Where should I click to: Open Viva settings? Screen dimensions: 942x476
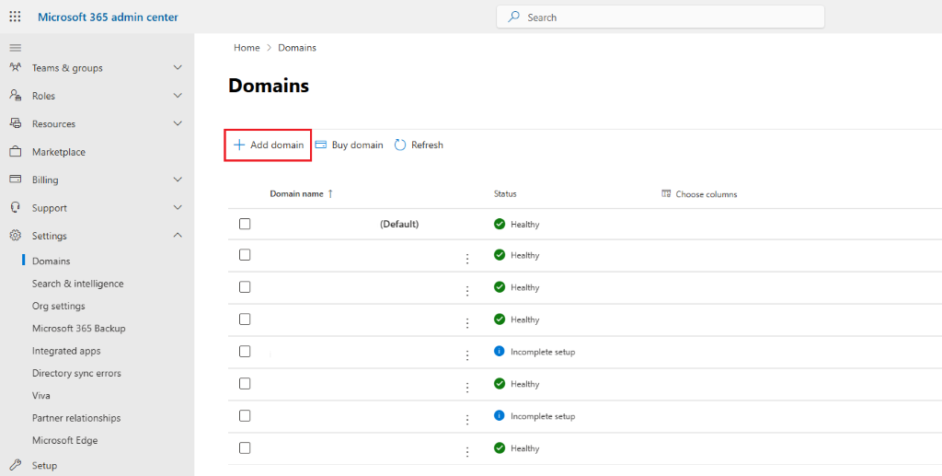(x=41, y=396)
